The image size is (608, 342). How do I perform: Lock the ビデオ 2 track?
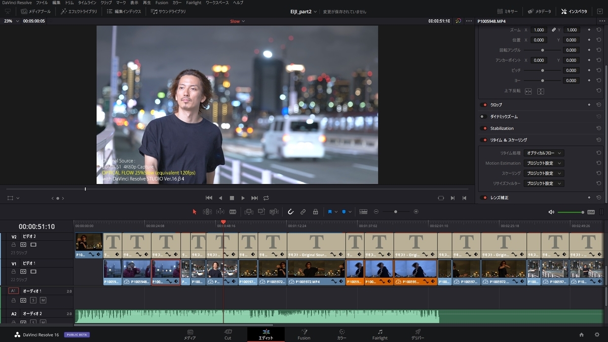pos(14,245)
